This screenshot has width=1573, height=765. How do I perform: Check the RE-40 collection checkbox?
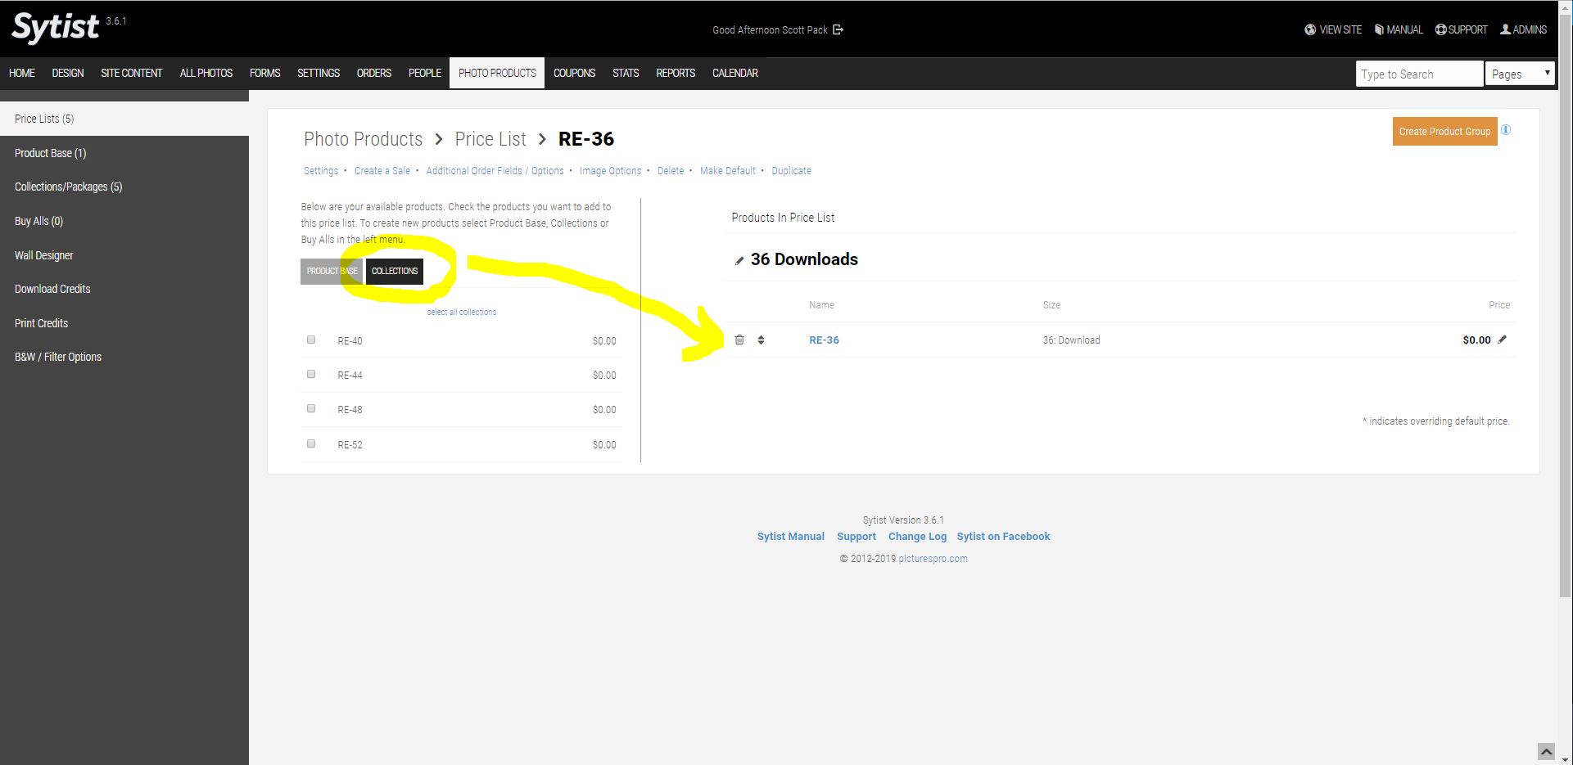point(311,340)
